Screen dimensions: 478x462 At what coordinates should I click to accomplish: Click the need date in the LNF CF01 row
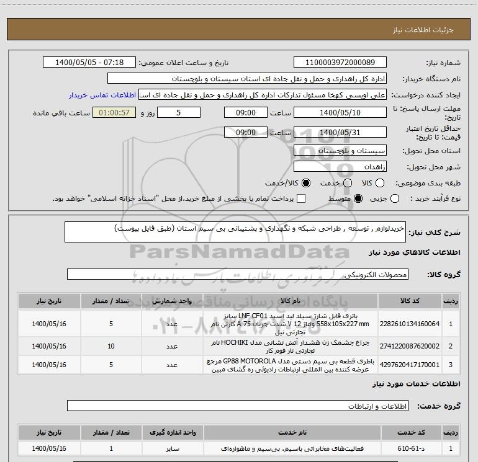point(49,324)
